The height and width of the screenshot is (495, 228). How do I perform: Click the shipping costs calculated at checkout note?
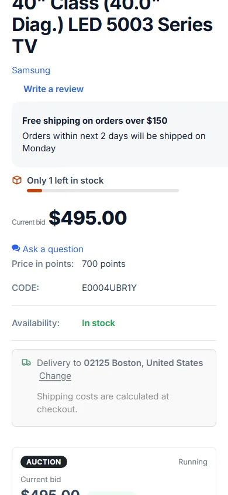(x=103, y=402)
